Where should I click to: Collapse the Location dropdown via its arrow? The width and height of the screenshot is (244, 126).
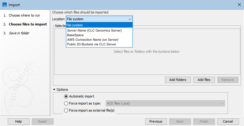pos(130,19)
